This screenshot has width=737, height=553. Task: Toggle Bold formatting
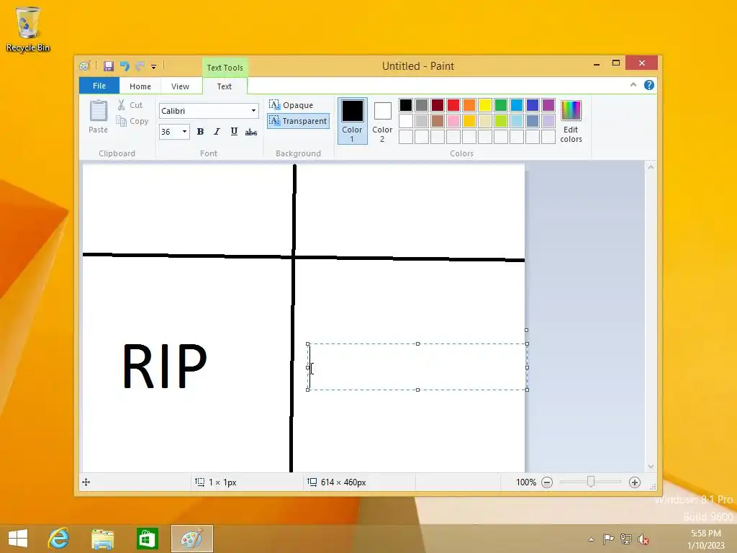pyautogui.click(x=200, y=132)
